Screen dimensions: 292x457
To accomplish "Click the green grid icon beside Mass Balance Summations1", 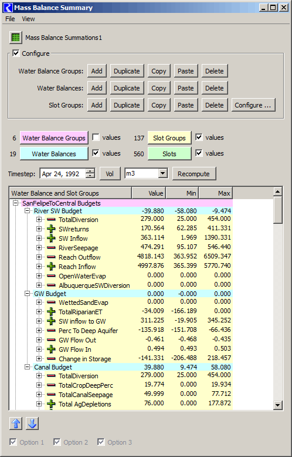I will (x=16, y=38).
